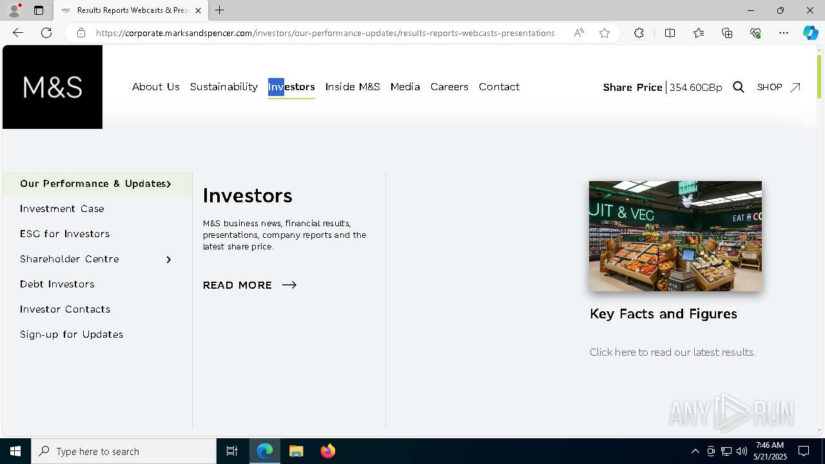Open About Us menu
This screenshot has height=464, width=825.
point(156,87)
